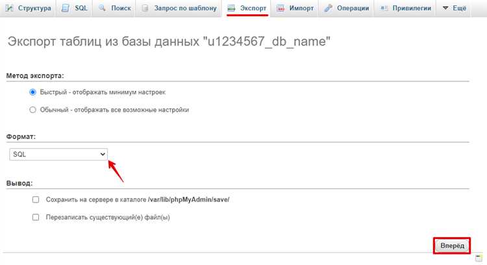Screen dimensions: 487x265
Task: Click the Операции wrench icon
Action: coord(328,8)
